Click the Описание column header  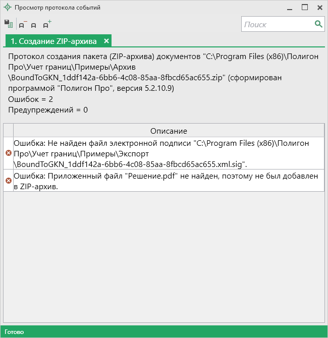pyautogui.click(x=169, y=131)
